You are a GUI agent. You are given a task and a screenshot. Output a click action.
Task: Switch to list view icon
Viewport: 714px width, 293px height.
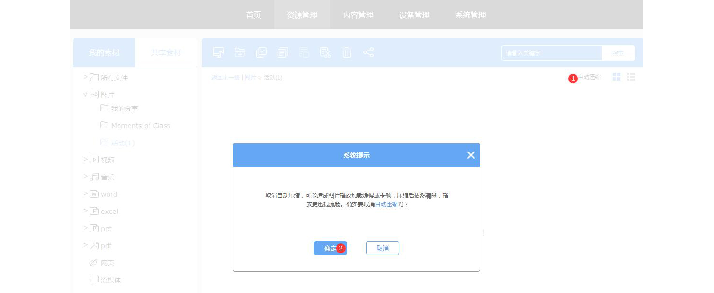point(631,77)
